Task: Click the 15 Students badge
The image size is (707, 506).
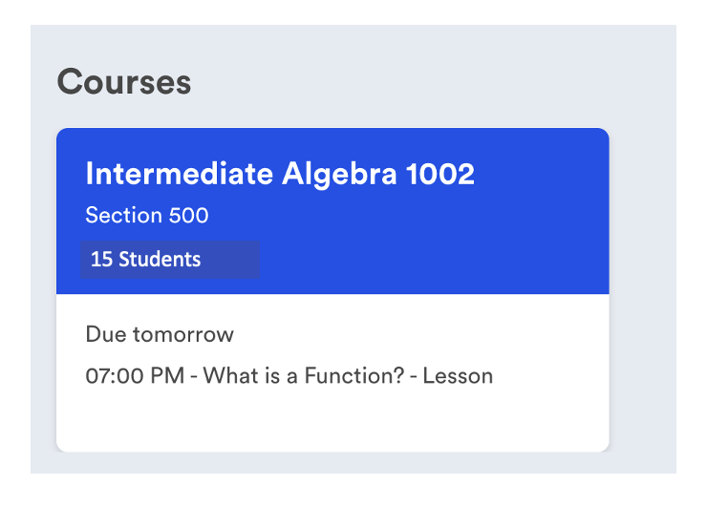Action: 169,259
